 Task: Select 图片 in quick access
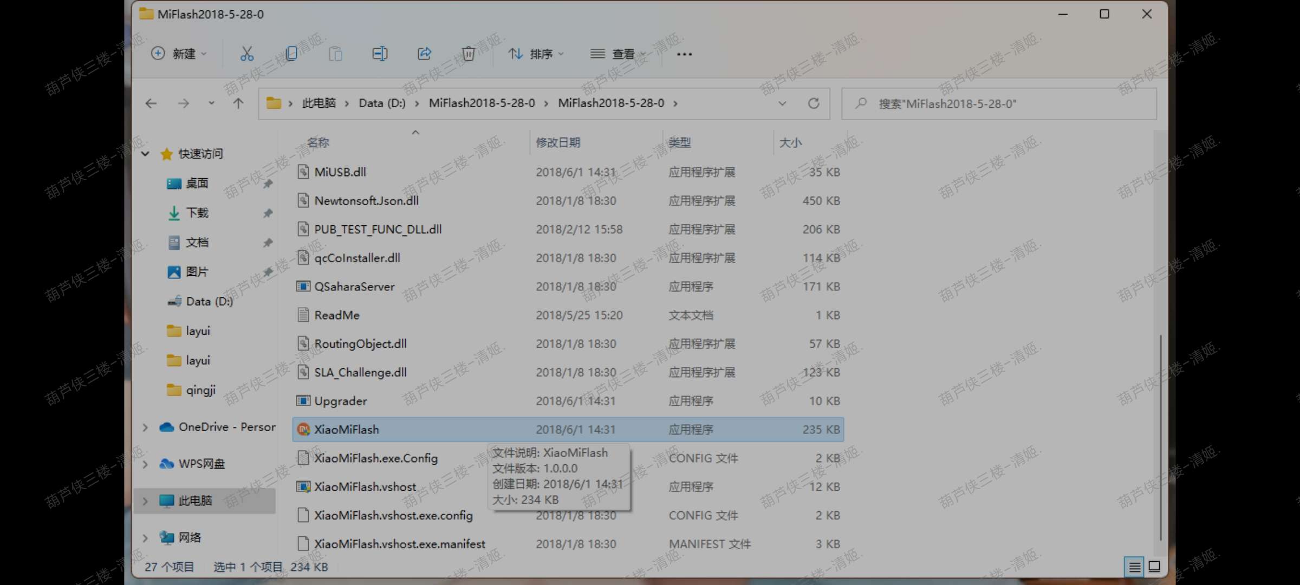[x=197, y=272]
